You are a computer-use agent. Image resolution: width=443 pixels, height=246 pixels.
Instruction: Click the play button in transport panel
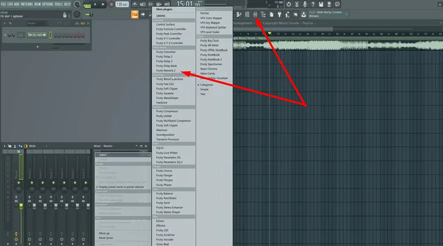tap(95, 4)
